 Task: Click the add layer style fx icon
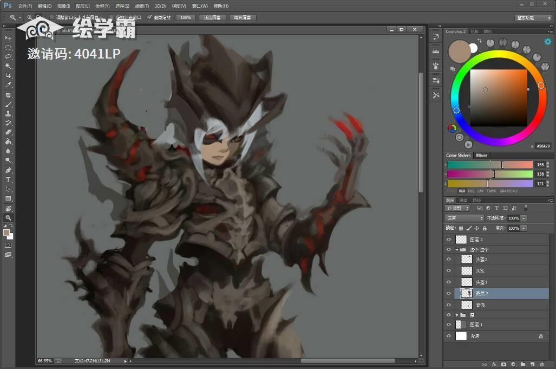coord(494,364)
